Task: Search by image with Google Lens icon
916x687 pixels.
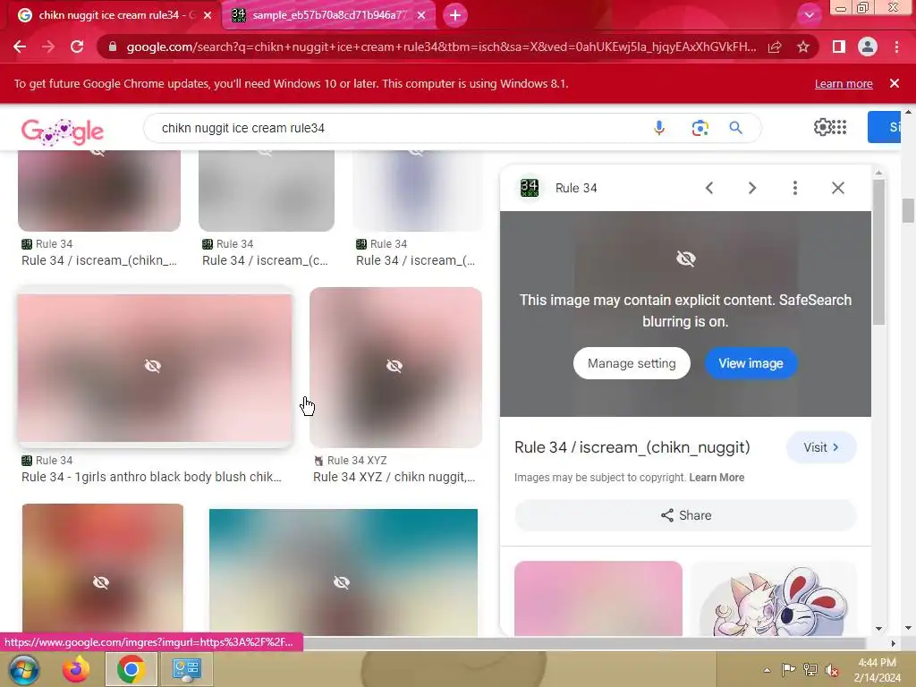Action: coord(700,128)
